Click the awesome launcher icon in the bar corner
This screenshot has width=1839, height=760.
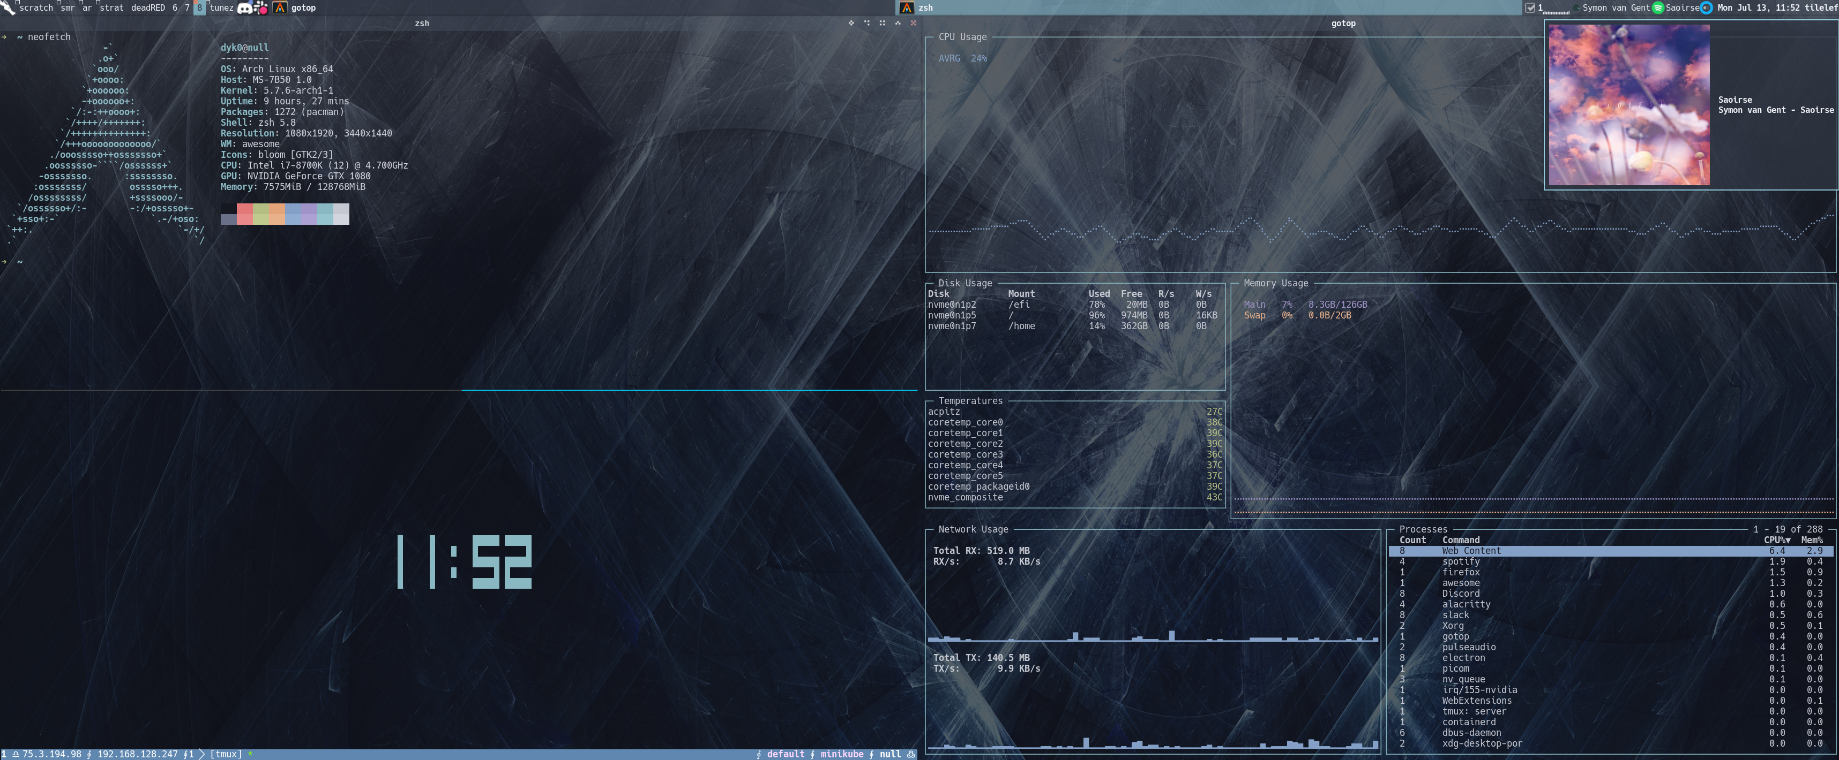click(x=7, y=7)
